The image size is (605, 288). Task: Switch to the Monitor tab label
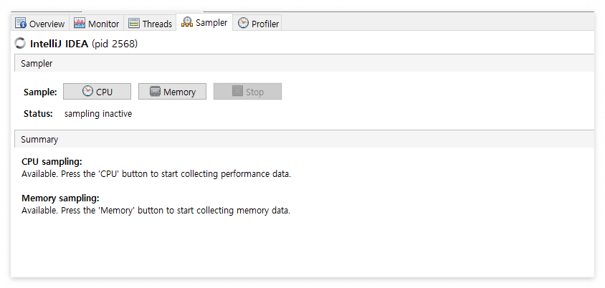(104, 24)
